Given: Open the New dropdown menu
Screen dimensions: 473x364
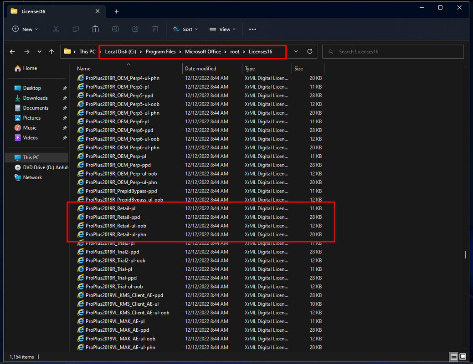Looking at the screenshot, I should (26, 29).
